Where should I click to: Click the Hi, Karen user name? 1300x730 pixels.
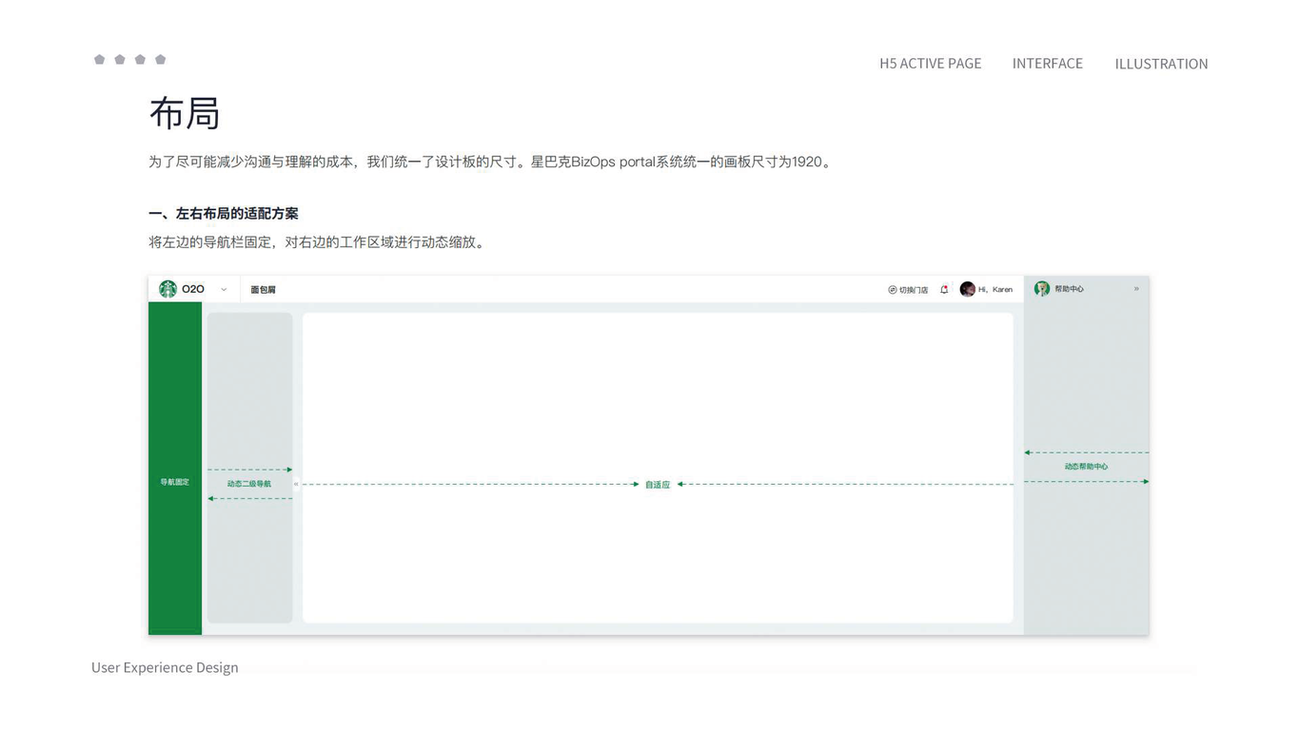[995, 289]
